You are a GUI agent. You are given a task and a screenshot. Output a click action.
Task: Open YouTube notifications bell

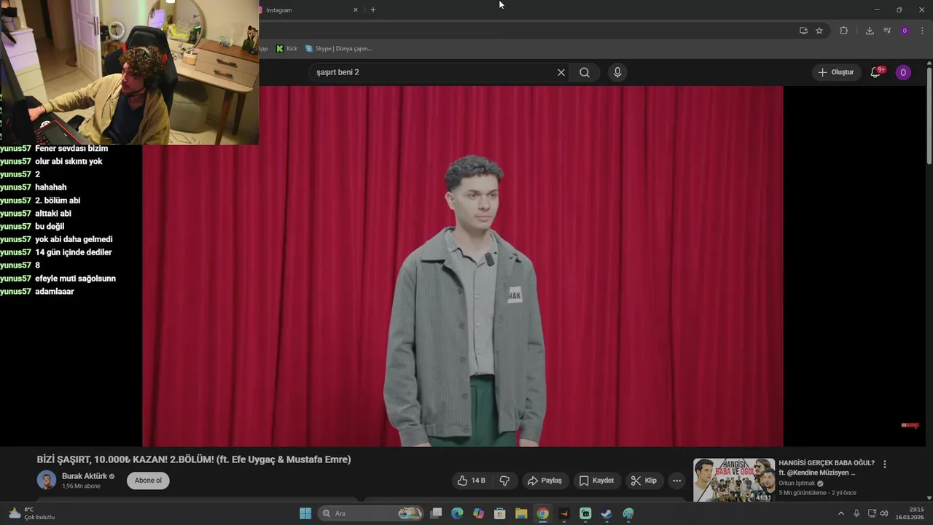(x=876, y=72)
